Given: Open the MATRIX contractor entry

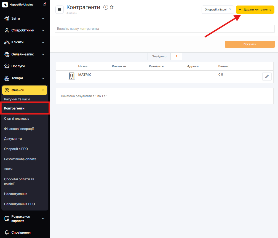Looking at the screenshot, I should (84, 75).
